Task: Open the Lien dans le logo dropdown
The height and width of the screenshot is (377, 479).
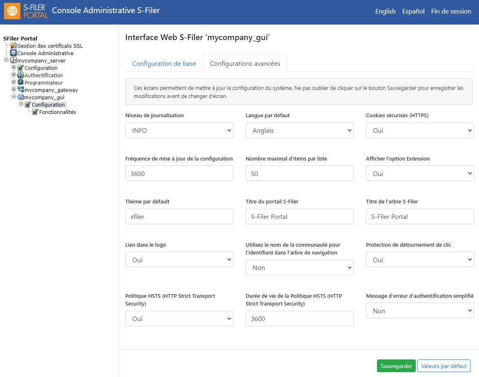Action: point(179,260)
